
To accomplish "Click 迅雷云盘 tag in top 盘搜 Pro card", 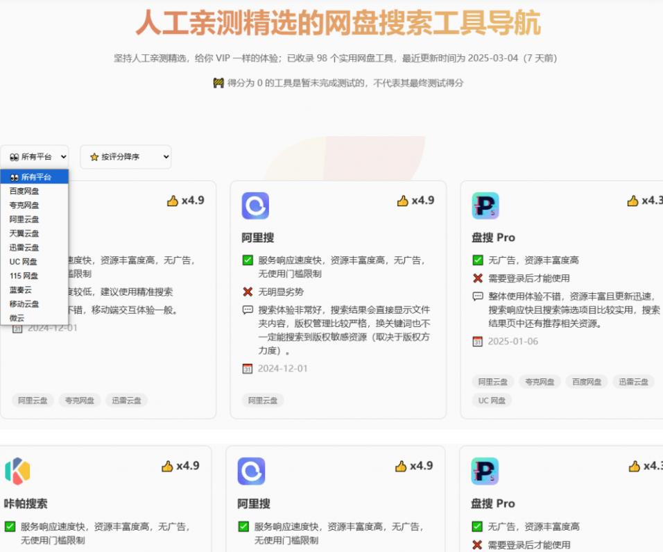I will 633,382.
